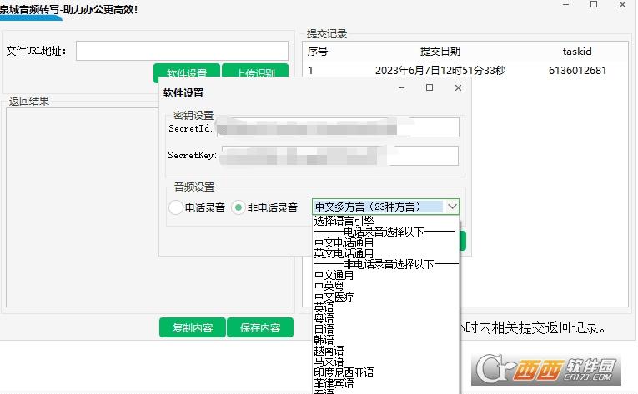The height and width of the screenshot is (394, 638).
Task: Select the 2023年6月7日12时51分33秒 record cell
Action: (440, 71)
